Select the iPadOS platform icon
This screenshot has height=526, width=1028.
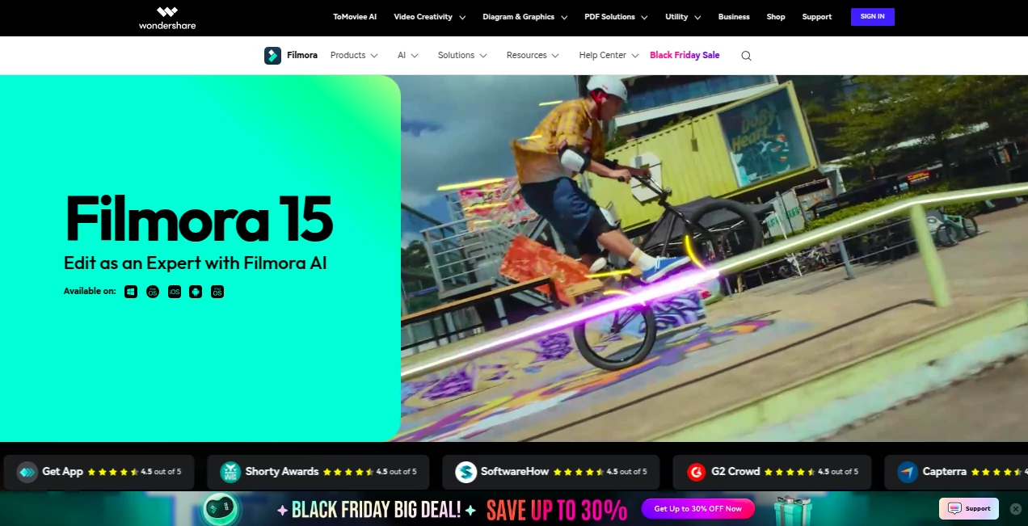pos(217,292)
